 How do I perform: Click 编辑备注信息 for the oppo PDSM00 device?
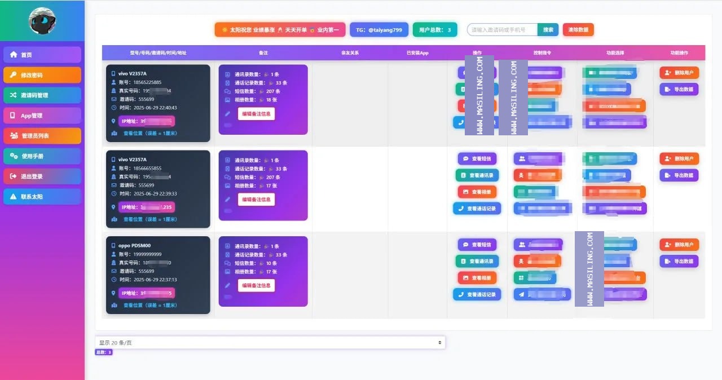click(256, 285)
